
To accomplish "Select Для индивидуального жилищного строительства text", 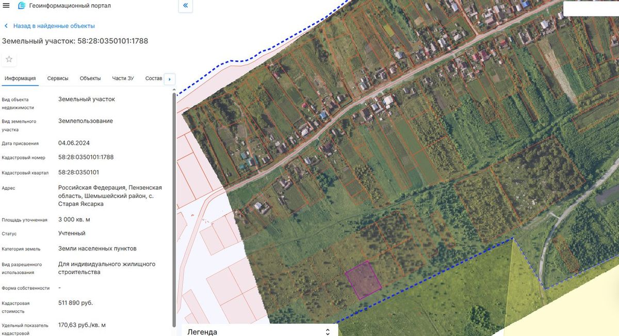I will (107, 268).
